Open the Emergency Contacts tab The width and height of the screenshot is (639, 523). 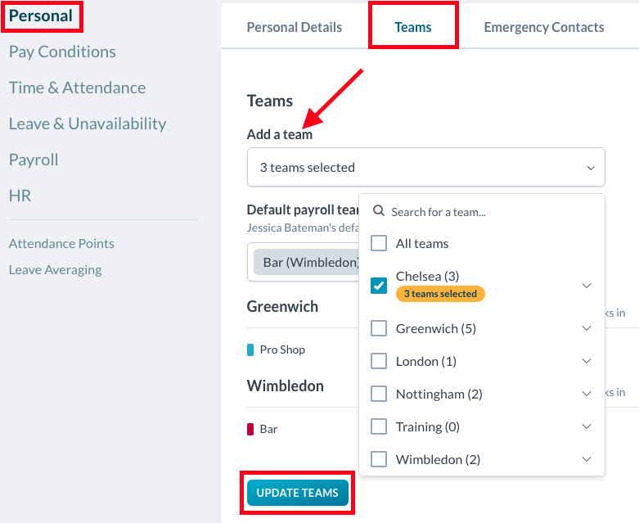(544, 27)
